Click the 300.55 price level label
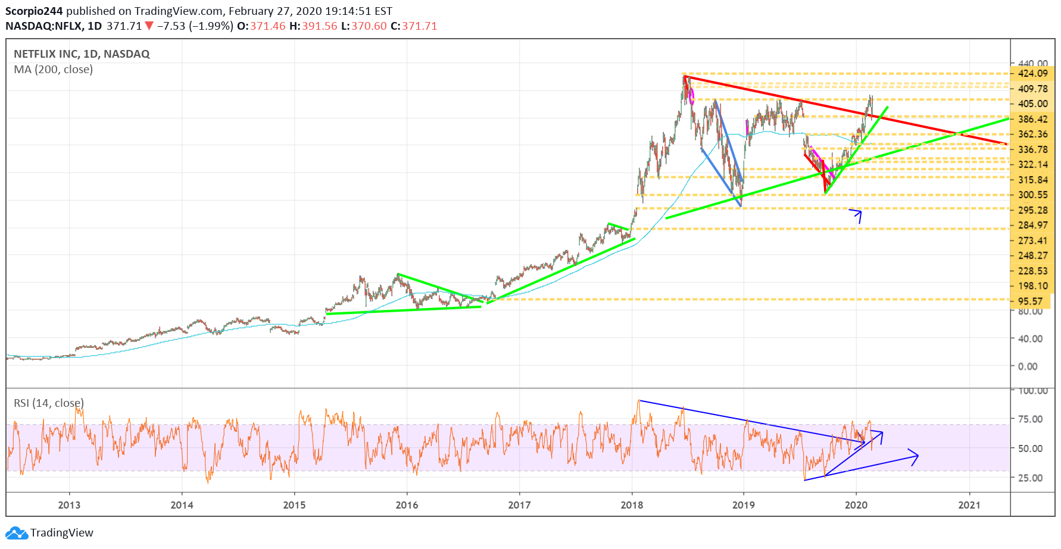Image resolution: width=1061 pixels, height=549 pixels. coord(1033,195)
